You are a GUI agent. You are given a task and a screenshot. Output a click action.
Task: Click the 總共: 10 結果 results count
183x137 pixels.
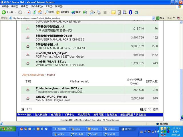149,109
